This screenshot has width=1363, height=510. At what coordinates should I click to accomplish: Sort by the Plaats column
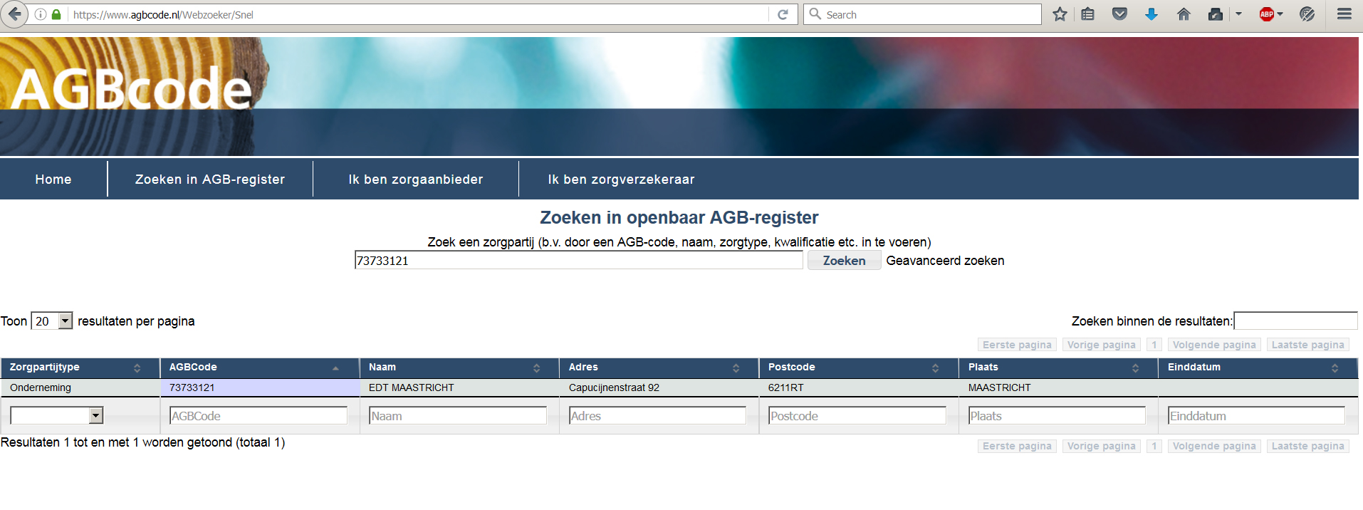coord(1059,368)
